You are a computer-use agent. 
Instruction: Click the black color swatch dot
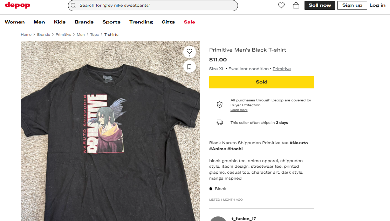[x=211, y=189]
